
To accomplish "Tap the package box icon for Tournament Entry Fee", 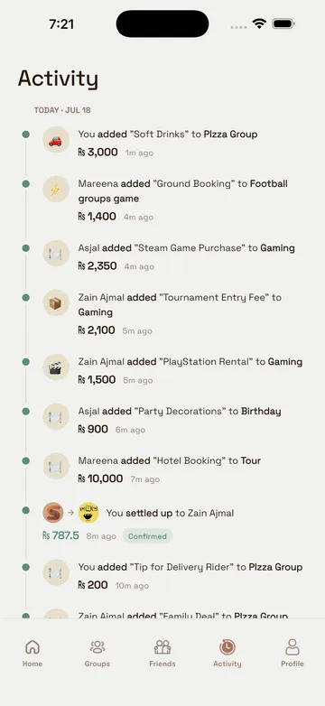I will (x=56, y=302).
